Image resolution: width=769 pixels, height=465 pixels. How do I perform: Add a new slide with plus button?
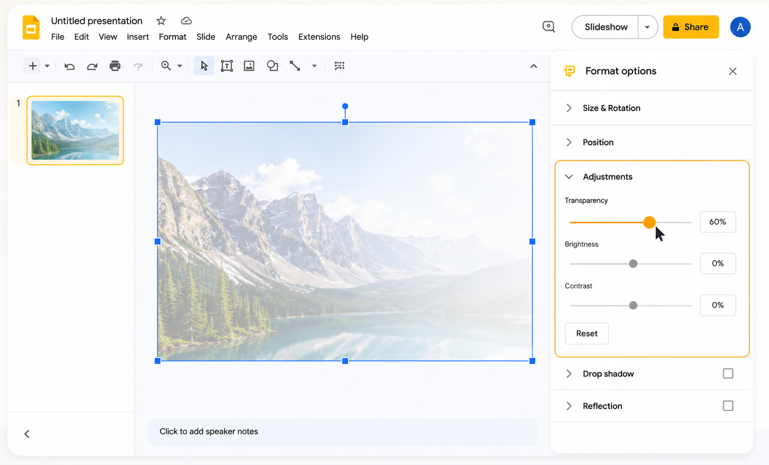[32, 66]
